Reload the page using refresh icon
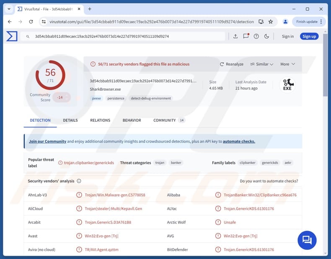This screenshot has width=331, height=259. pos(31,22)
